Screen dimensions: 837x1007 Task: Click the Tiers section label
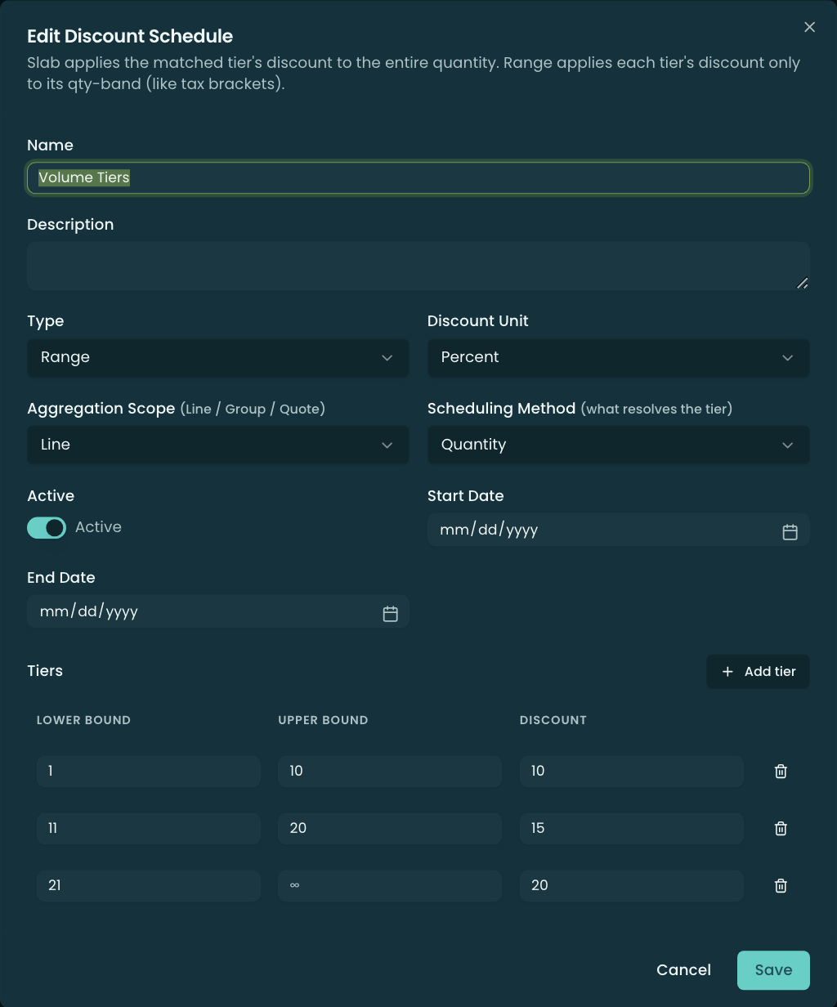click(45, 671)
